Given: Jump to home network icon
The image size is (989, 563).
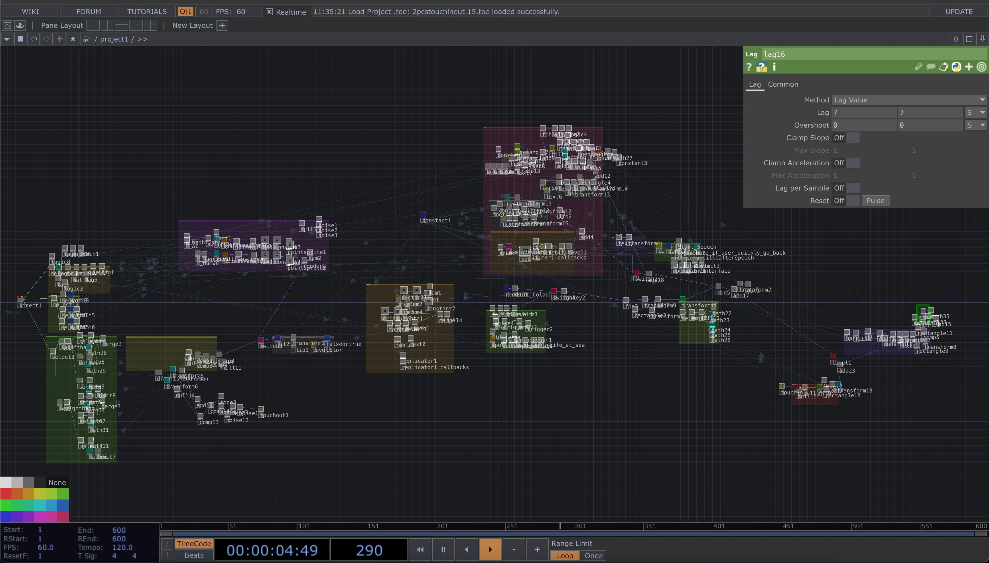Looking at the screenshot, I should (86, 39).
